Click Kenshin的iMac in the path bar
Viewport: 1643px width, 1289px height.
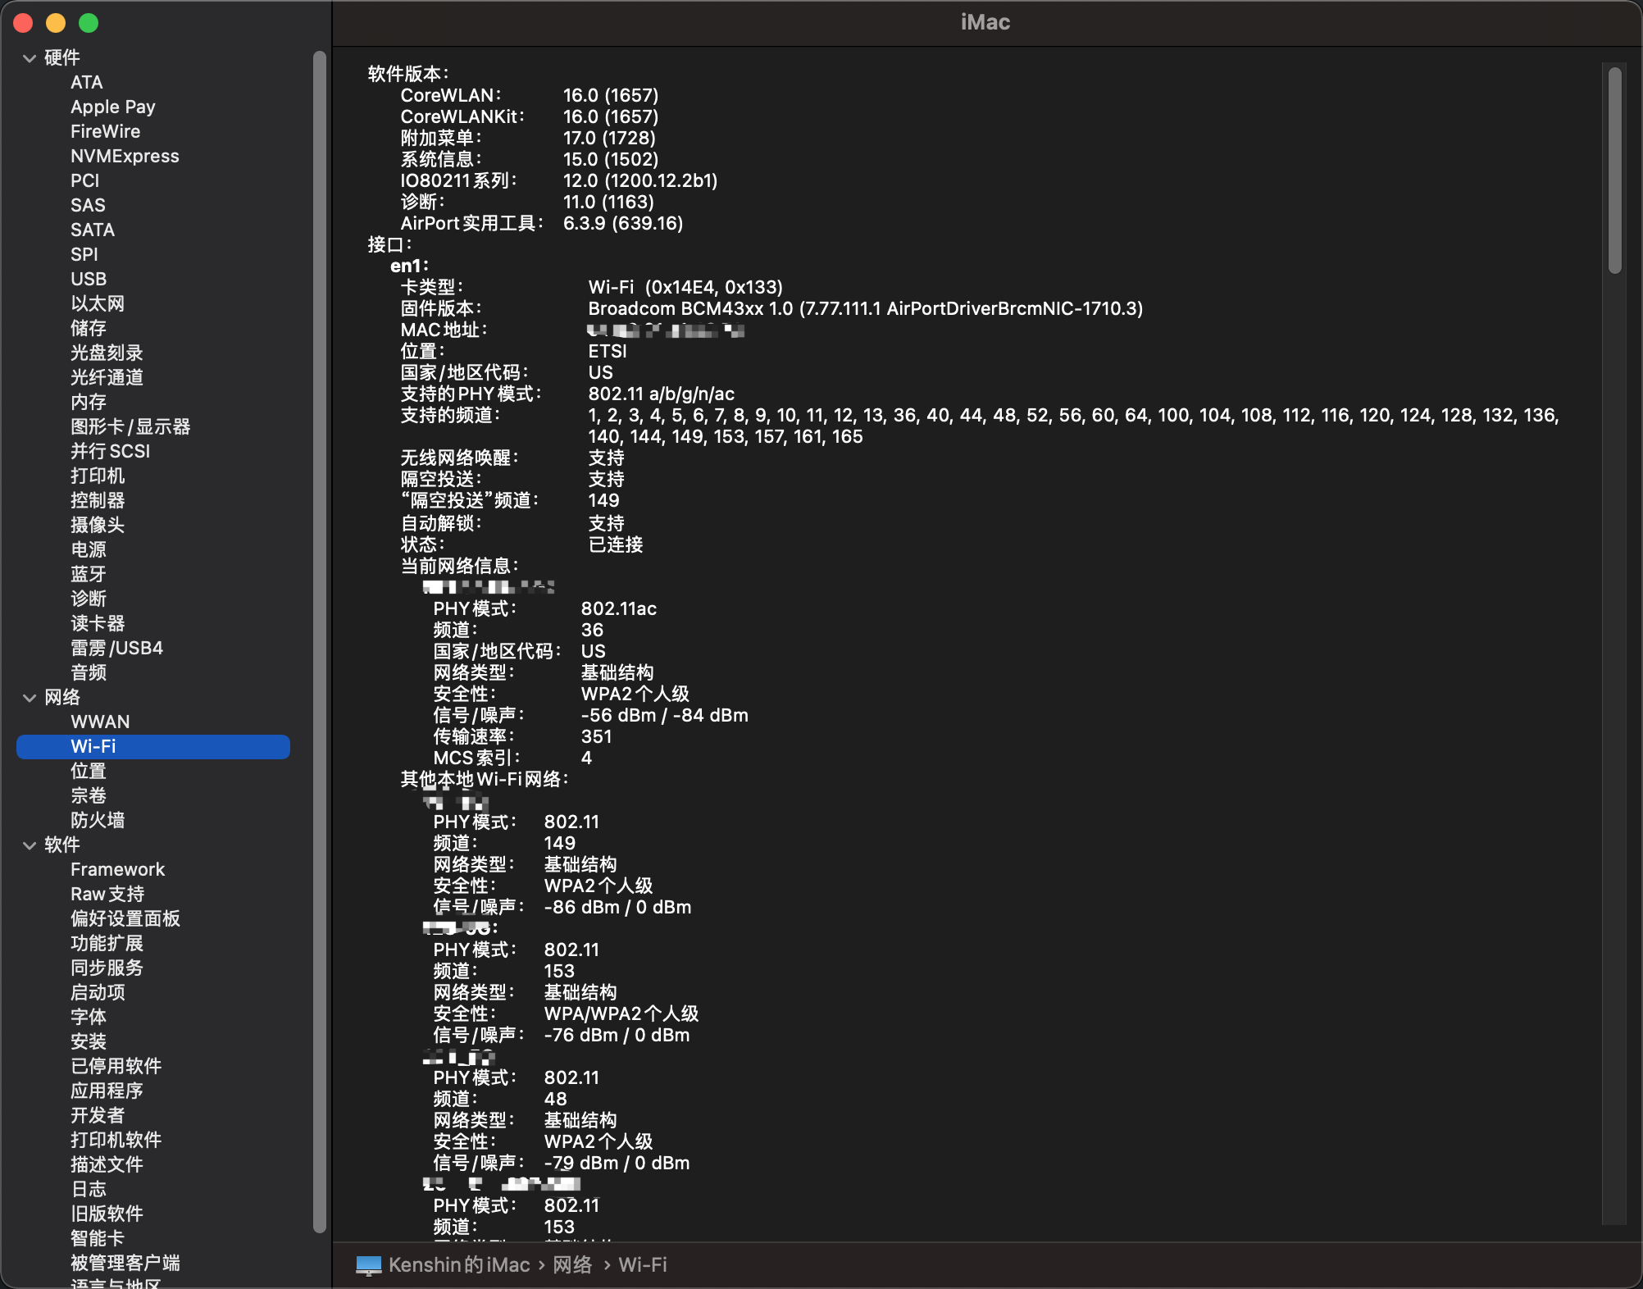click(459, 1265)
